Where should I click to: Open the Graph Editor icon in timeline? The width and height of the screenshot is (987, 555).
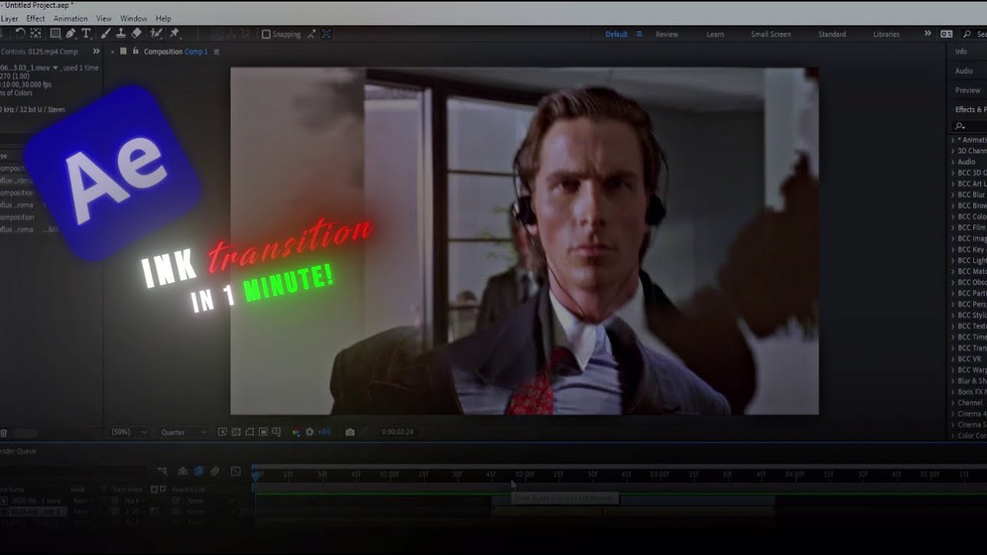point(236,471)
